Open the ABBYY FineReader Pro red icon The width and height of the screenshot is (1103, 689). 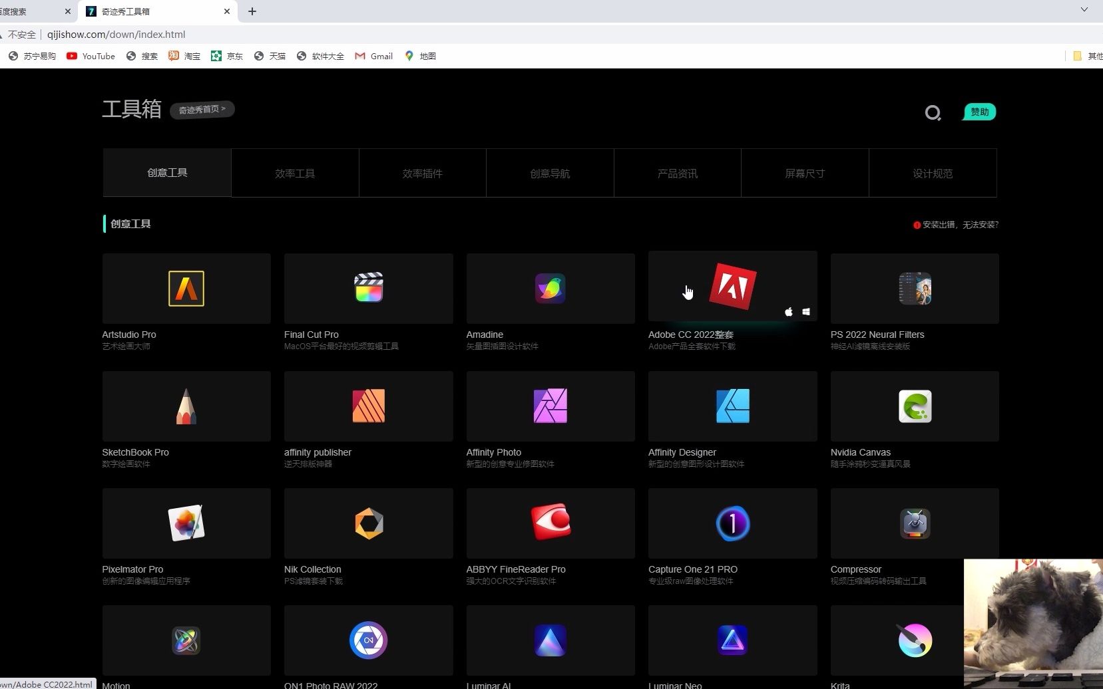point(551,521)
